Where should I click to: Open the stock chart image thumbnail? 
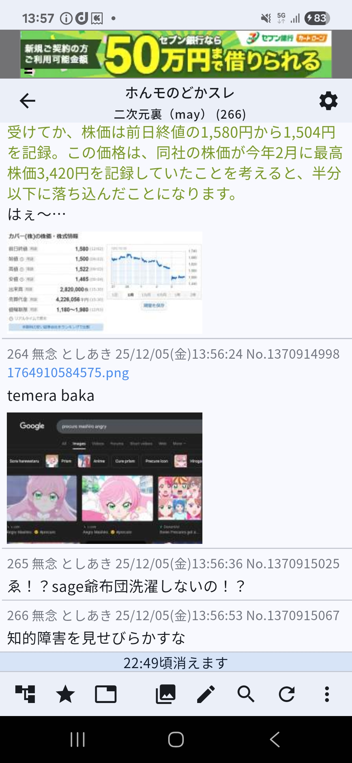tap(105, 282)
